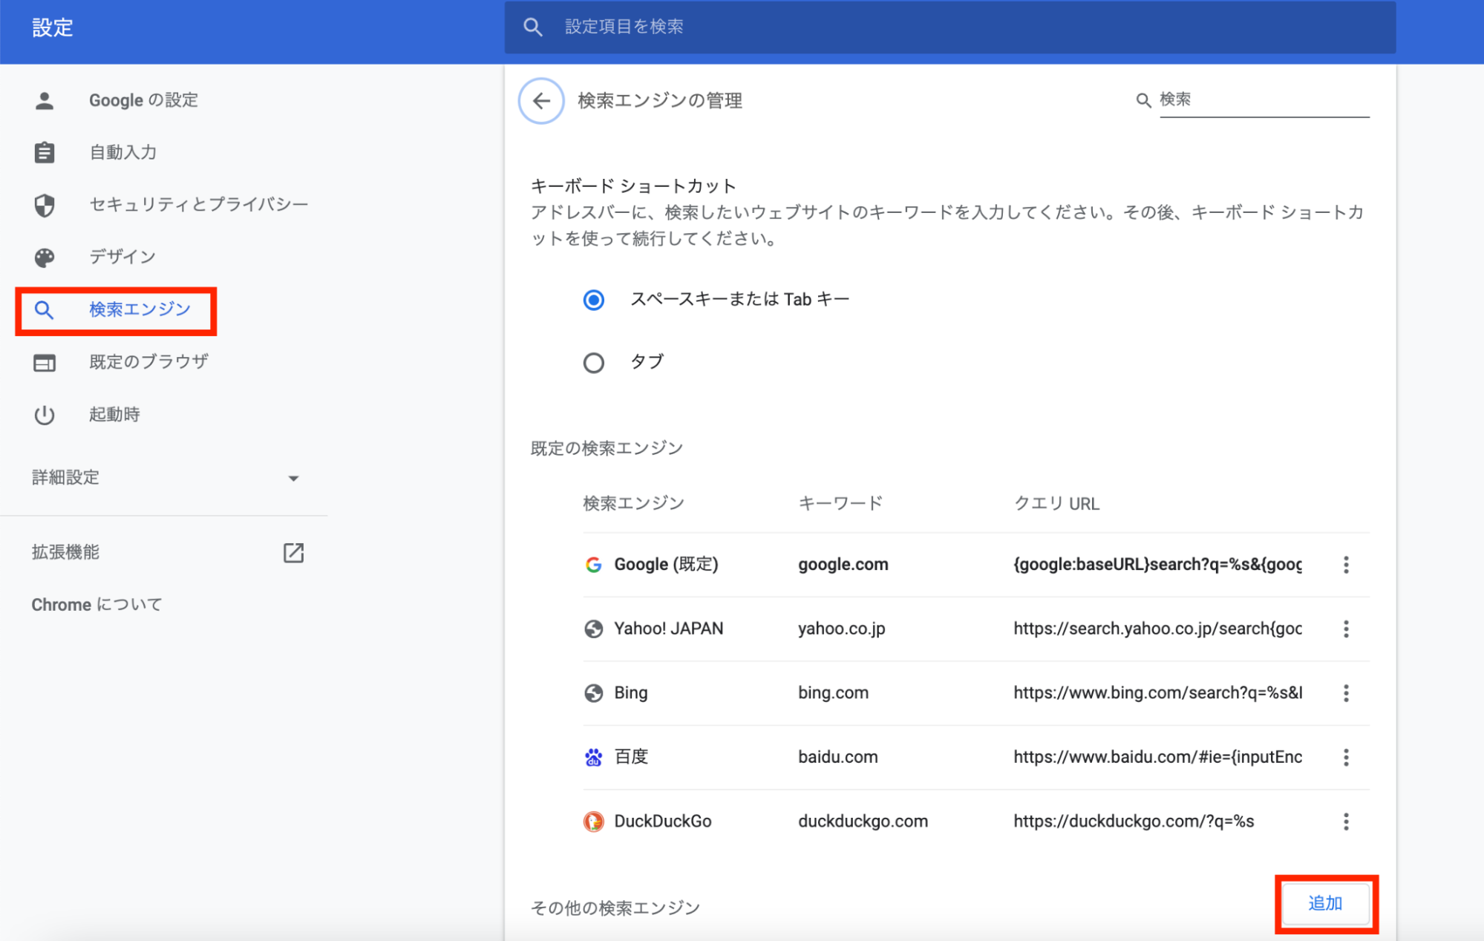Click the {google:baseURL}search query URL
Screen dimensions: 1484x941
1157,565
